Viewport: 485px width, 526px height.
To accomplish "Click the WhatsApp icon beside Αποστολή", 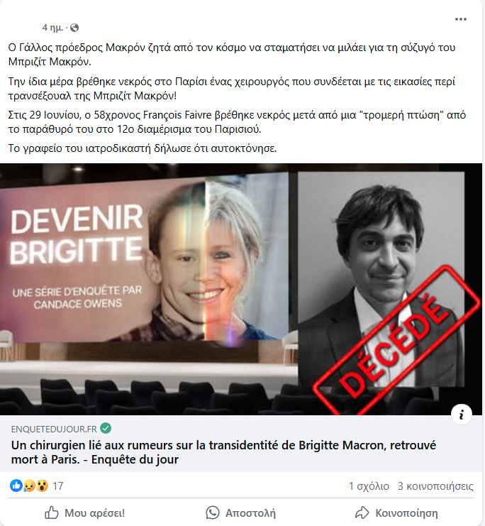I will pos(213,513).
